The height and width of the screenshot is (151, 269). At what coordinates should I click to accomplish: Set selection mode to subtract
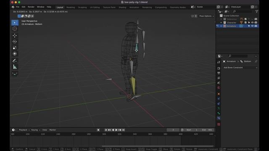[26, 16]
